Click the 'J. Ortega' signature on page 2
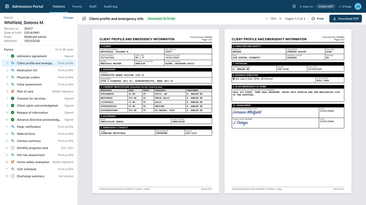 (240, 123)
